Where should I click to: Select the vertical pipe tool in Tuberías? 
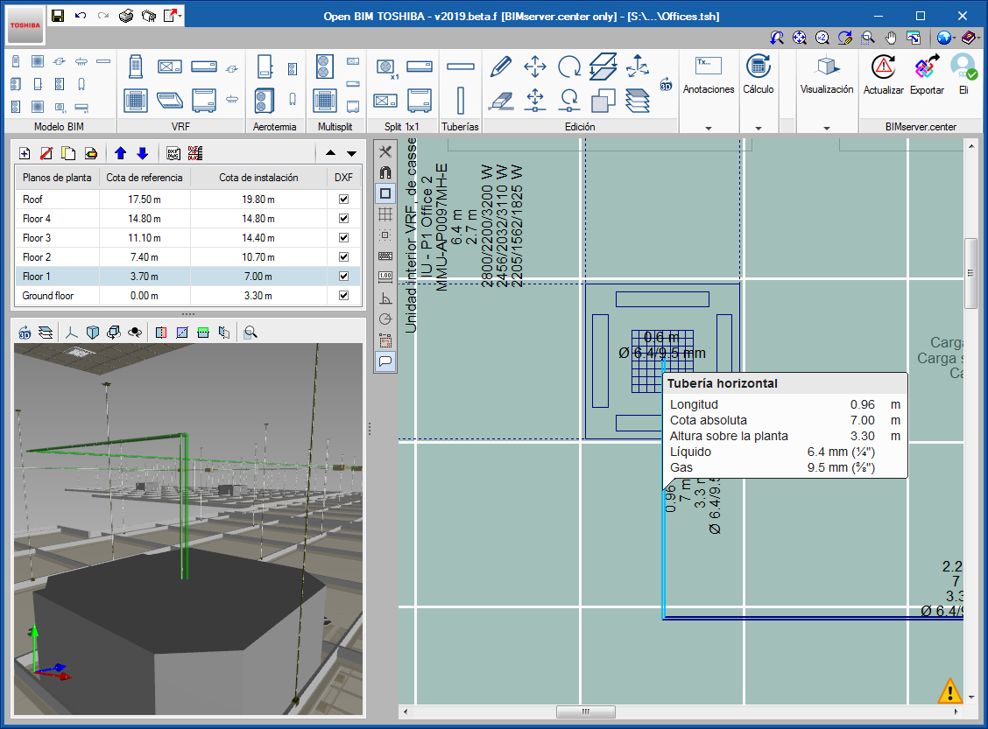coord(460,100)
